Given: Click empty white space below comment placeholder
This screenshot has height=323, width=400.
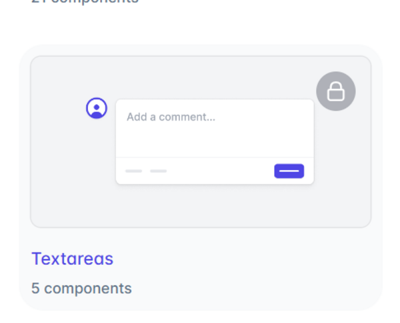Looking at the screenshot, I should click(x=215, y=140).
